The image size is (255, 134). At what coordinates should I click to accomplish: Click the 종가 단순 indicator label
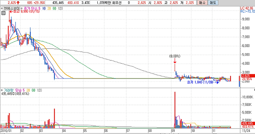coord(31,8)
